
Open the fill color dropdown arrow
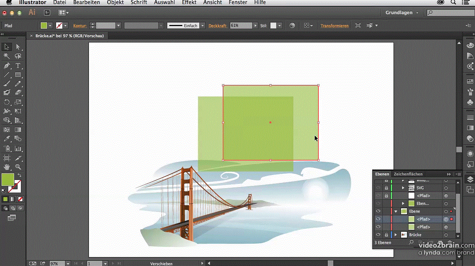point(51,26)
